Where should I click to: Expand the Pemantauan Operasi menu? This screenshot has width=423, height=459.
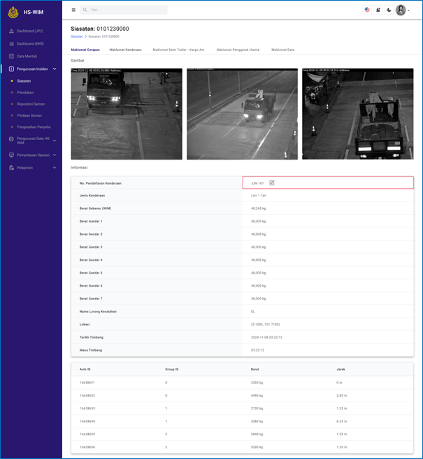pos(55,155)
